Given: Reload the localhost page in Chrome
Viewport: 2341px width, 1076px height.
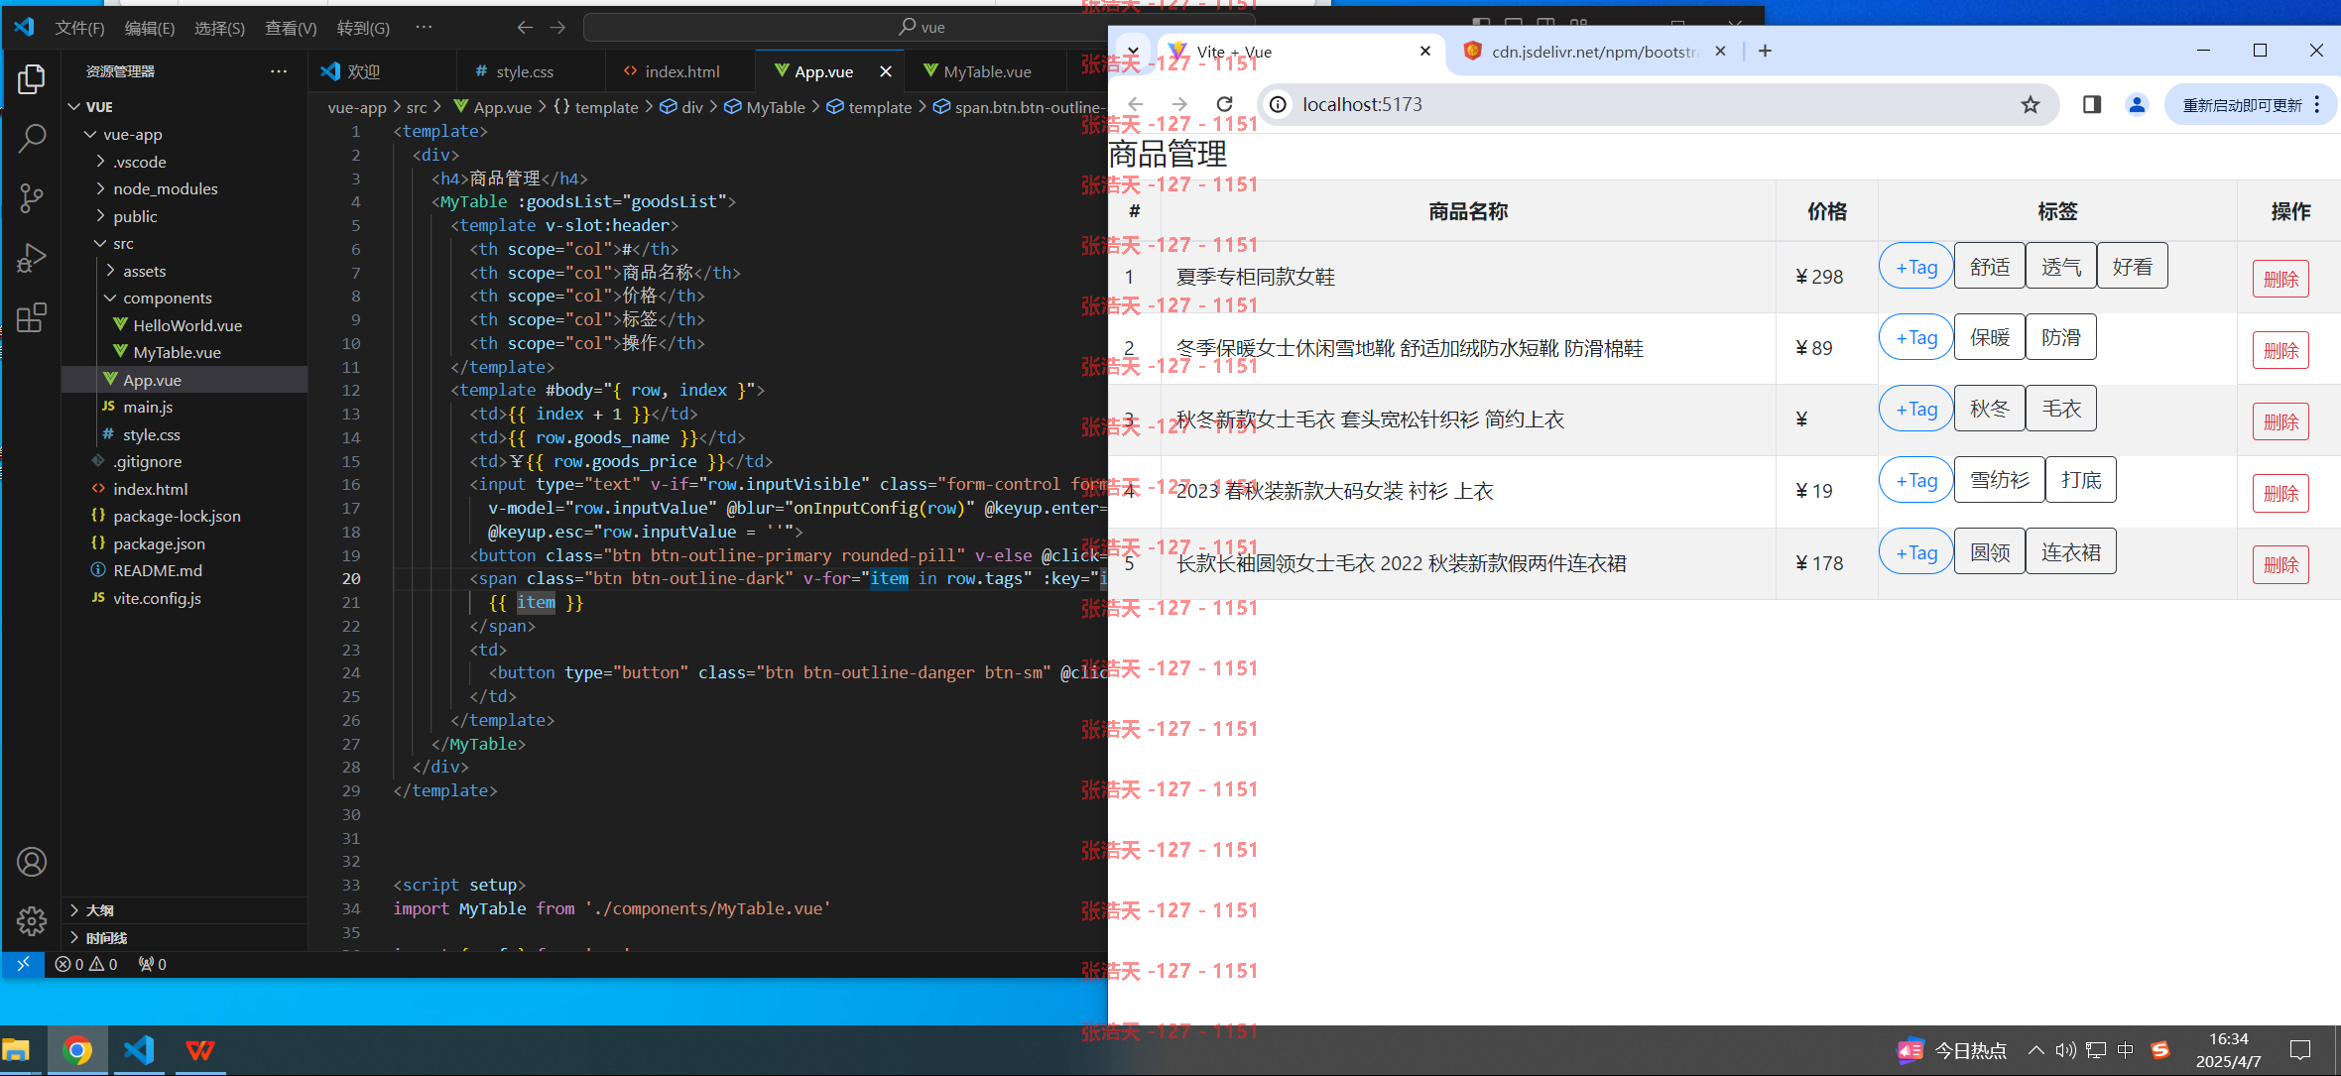Looking at the screenshot, I should pos(1225,104).
